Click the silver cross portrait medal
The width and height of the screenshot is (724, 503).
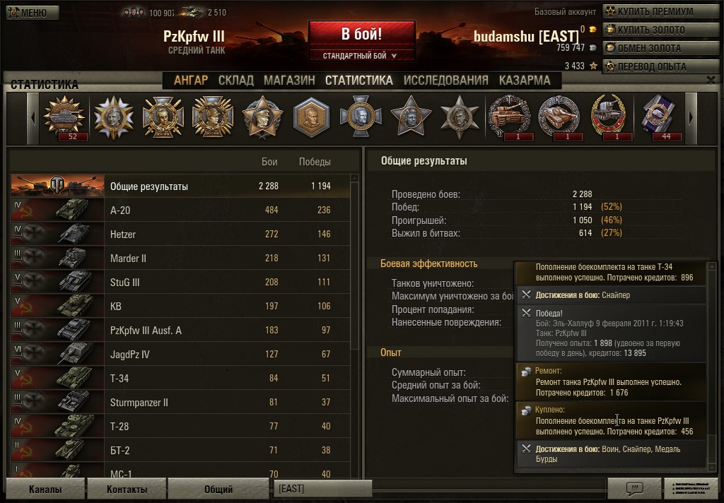[361, 117]
